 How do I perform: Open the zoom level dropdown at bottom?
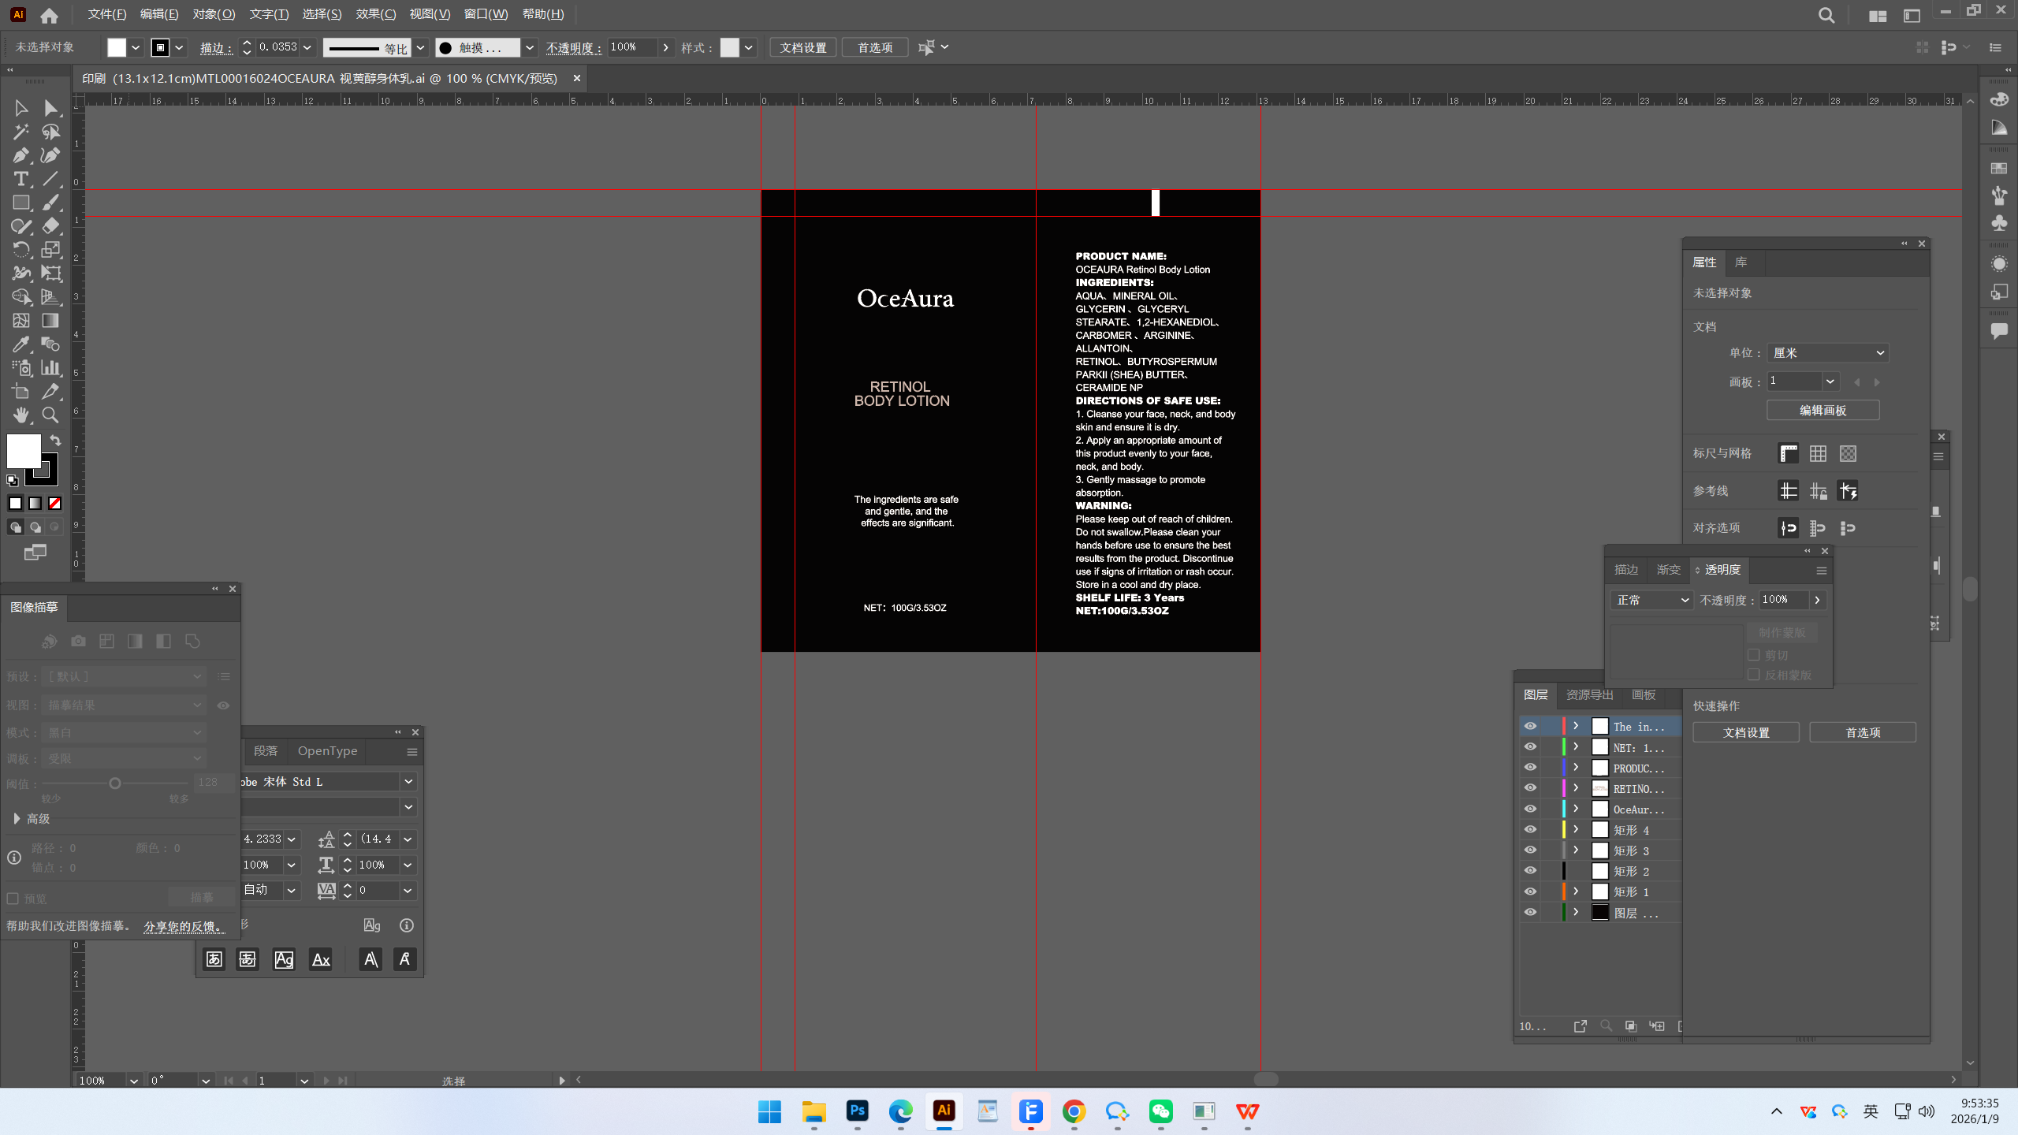tap(134, 1081)
